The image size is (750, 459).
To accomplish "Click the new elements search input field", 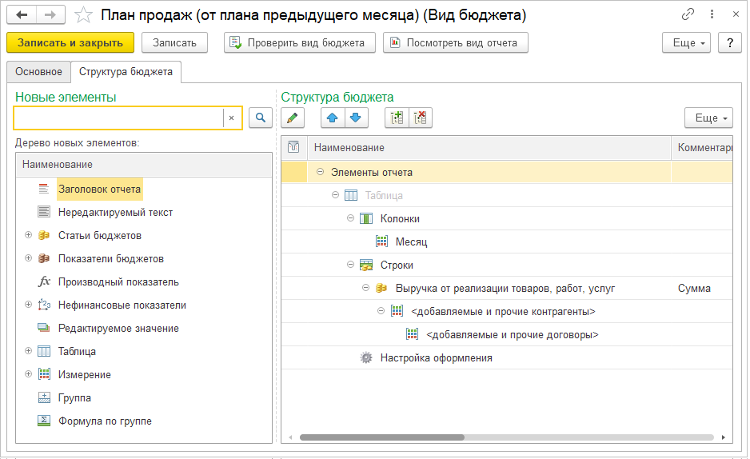I will (x=118, y=118).
